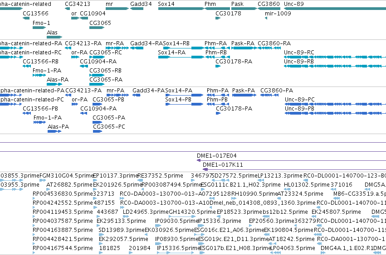Select the CG3065-RB transcript label
Viewport: 386px width, 255px height.
click(106, 71)
